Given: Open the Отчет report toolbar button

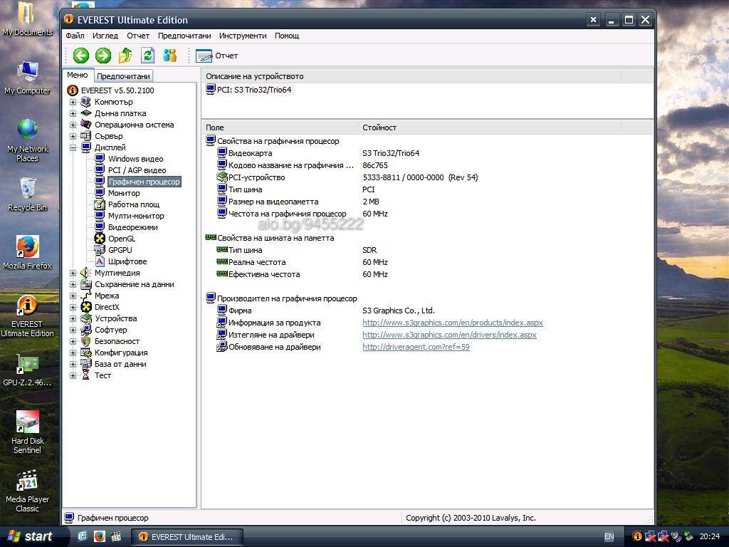Looking at the screenshot, I should pos(216,56).
